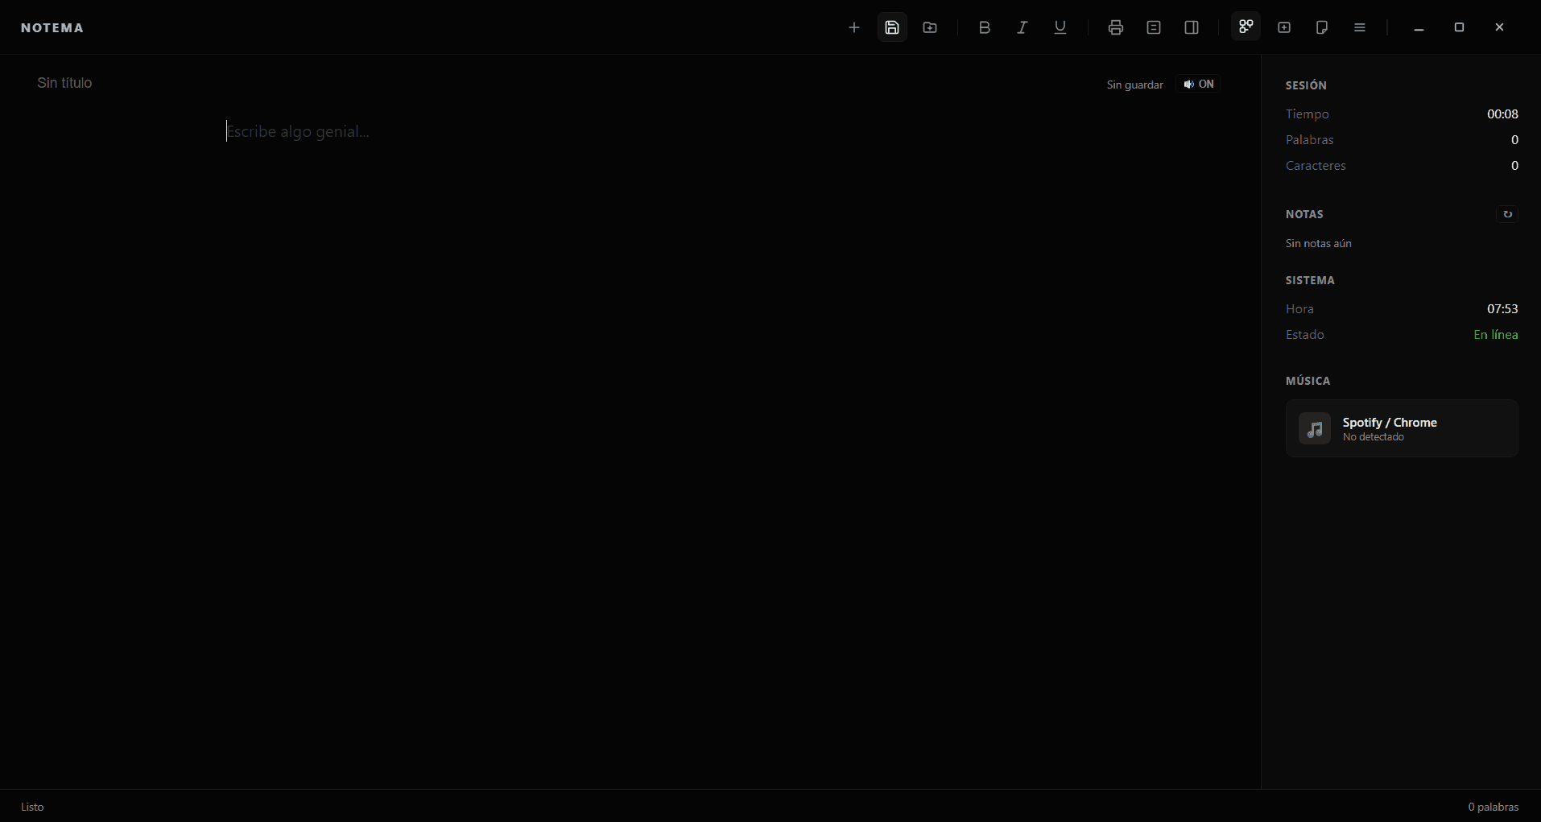The image size is (1541, 822).
Task: Open the sticky note tool
Action: (x=1322, y=27)
